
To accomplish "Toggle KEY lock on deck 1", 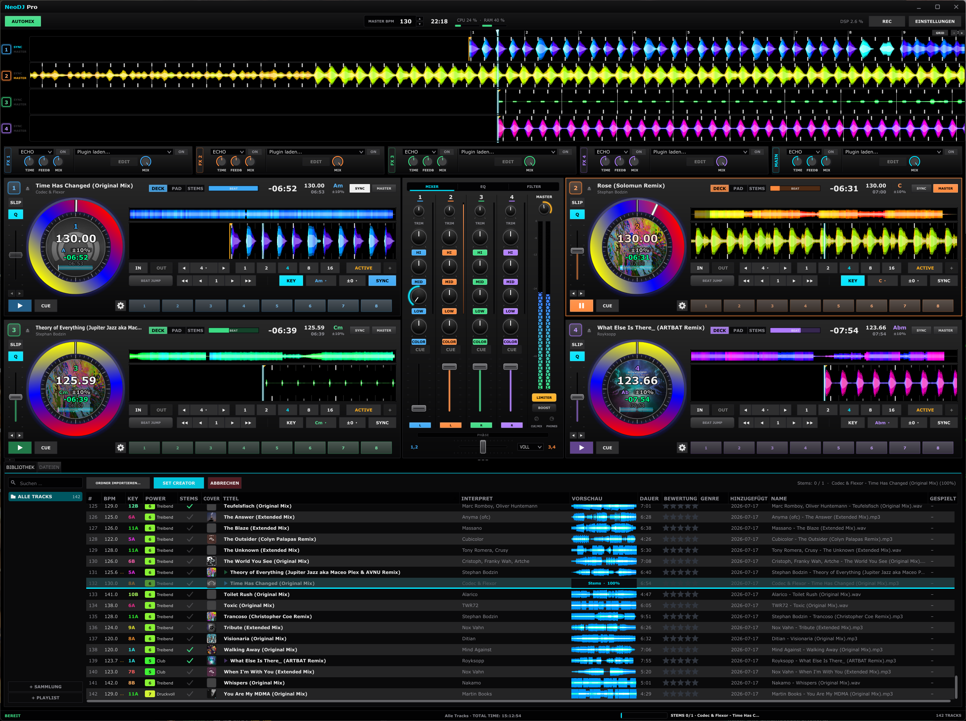I will point(291,281).
